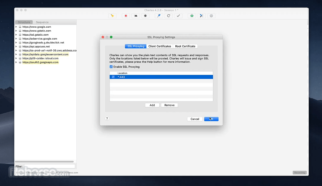Expand the https://www.google.com node
This screenshot has width=322, height=186.
click(x=16, y=27)
